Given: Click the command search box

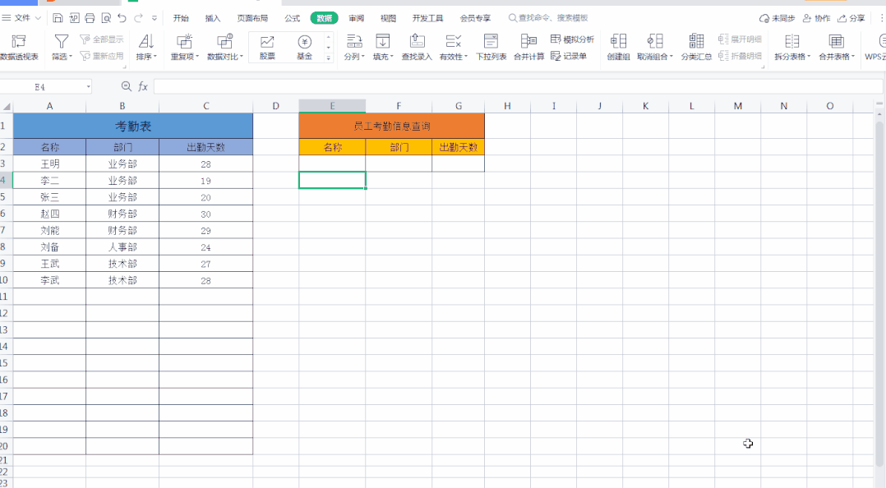Looking at the screenshot, I should pyautogui.click(x=548, y=18).
